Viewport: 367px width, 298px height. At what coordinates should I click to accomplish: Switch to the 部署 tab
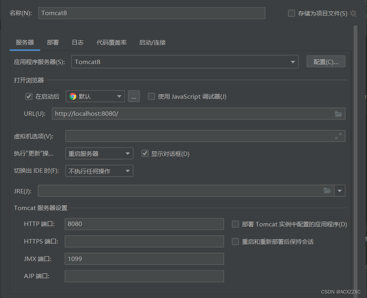click(x=53, y=42)
